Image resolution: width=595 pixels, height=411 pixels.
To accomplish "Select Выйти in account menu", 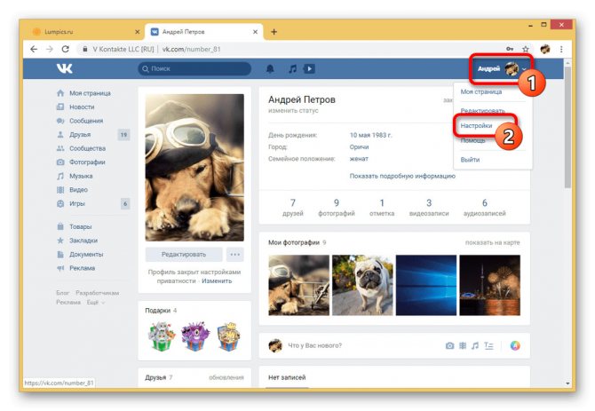I will coord(470,160).
